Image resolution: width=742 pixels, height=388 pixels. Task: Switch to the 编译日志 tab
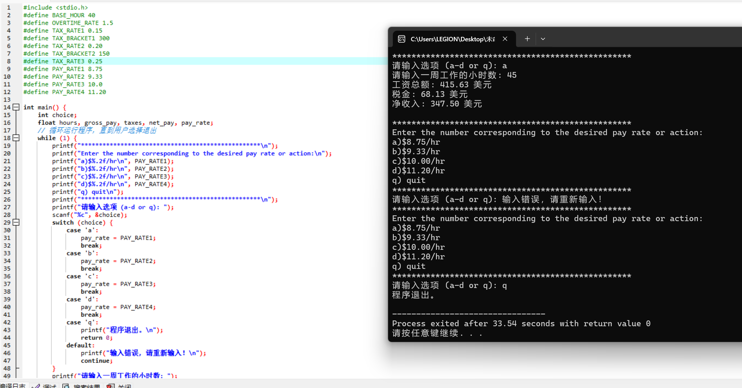coord(13,386)
